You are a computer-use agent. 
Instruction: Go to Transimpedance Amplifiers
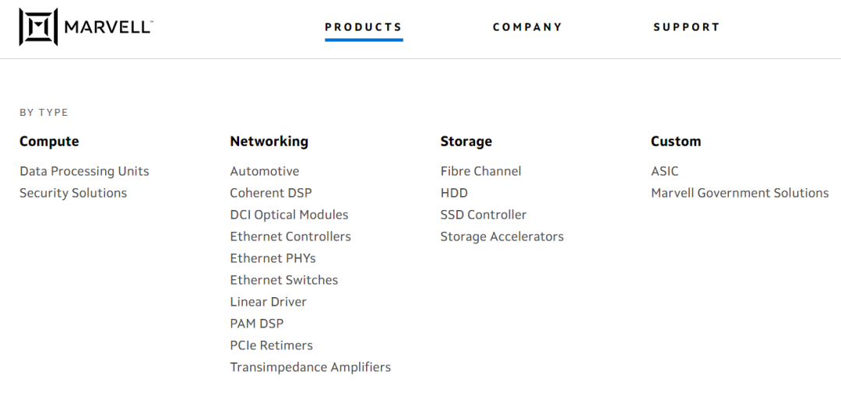click(311, 367)
